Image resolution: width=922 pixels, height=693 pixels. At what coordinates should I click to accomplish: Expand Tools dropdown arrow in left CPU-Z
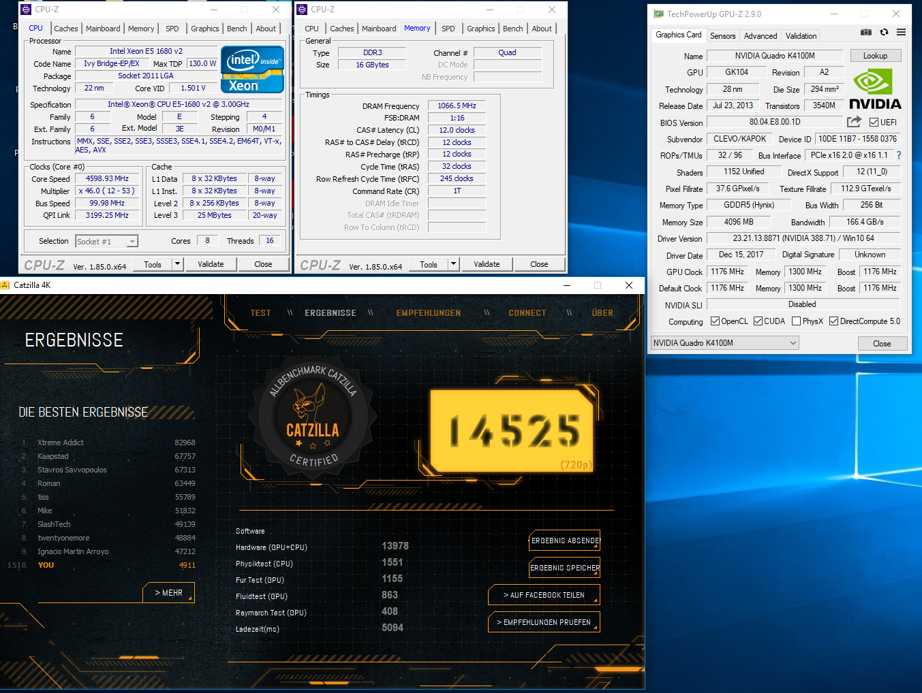click(x=177, y=264)
